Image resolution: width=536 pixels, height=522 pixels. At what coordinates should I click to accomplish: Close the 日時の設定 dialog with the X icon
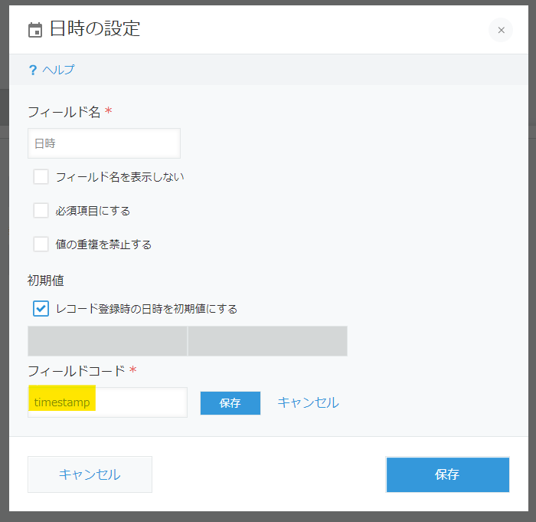501,30
